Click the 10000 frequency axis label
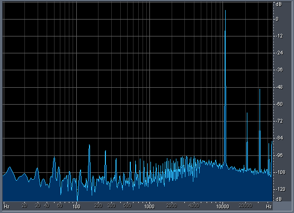 pos(222,207)
